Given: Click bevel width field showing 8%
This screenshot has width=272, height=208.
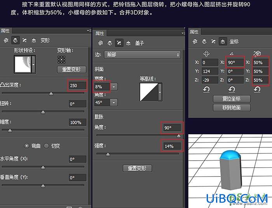Looking at the screenshot, I should tap(102, 87).
